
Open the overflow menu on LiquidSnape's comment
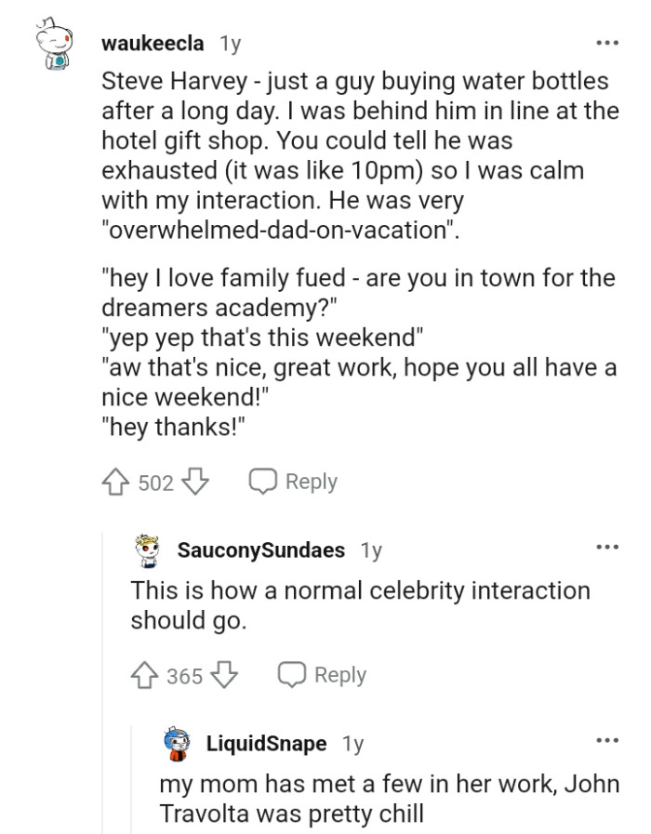pos(608,739)
